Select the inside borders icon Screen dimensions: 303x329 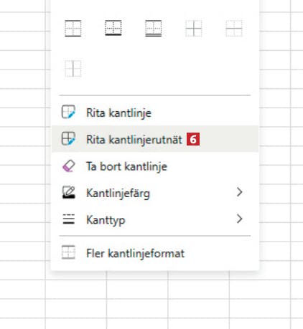click(x=194, y=29)
